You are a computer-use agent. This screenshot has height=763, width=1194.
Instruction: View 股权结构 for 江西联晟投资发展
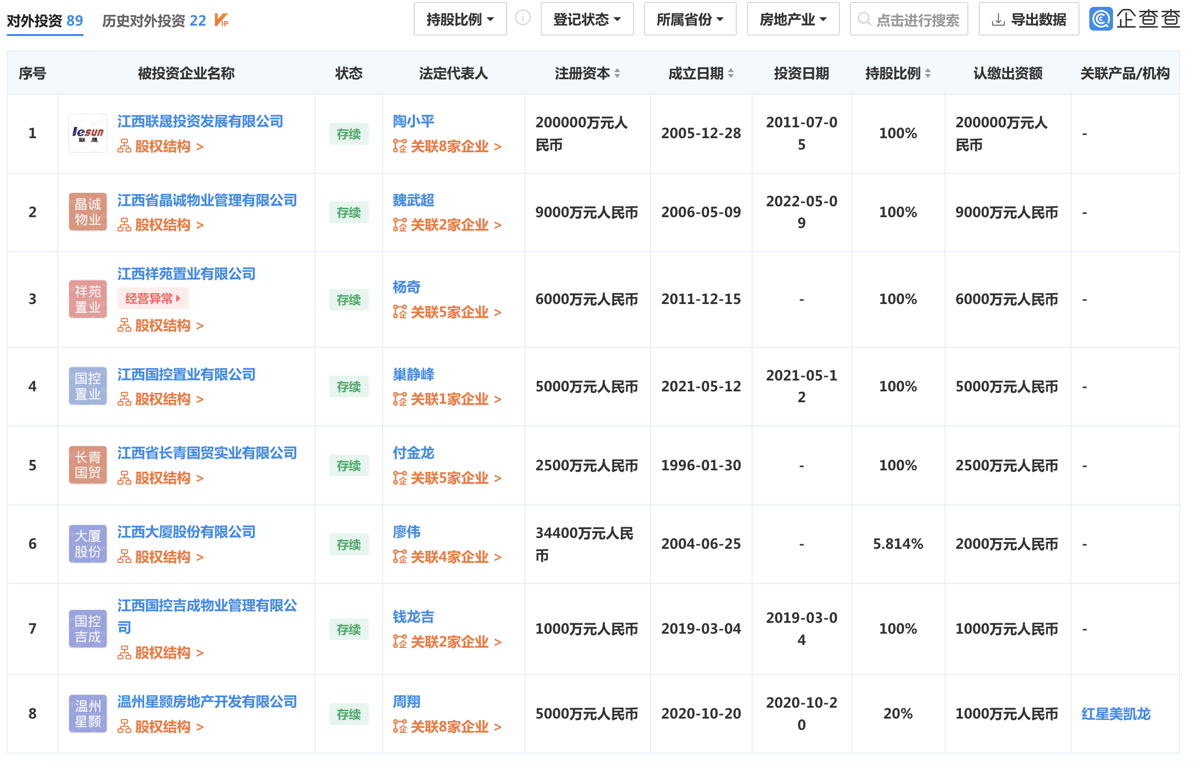pyautogui.click(x=160, y=147)
